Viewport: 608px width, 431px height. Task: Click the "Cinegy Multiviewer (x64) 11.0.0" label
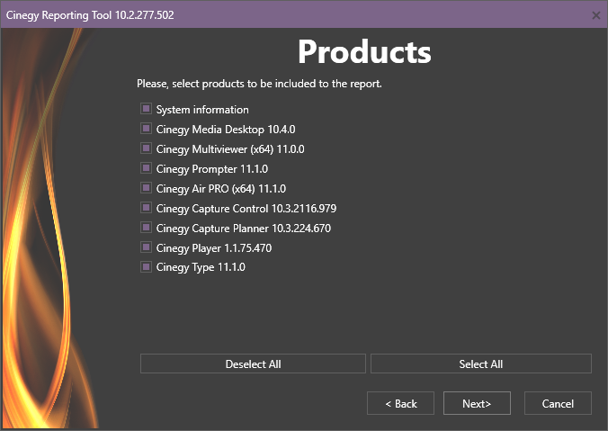[230, 149]
